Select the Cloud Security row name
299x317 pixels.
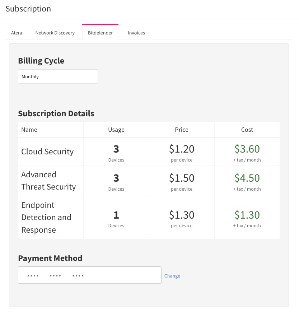click(47, 151)
